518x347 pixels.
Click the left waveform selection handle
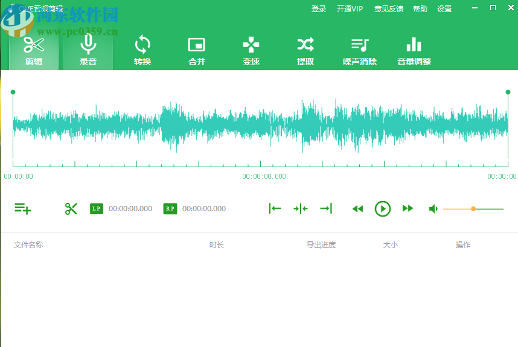13,92
